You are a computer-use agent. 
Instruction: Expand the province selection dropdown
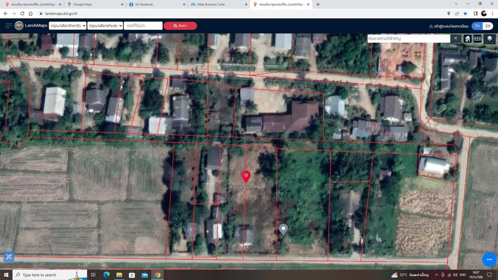pos(68,26)
